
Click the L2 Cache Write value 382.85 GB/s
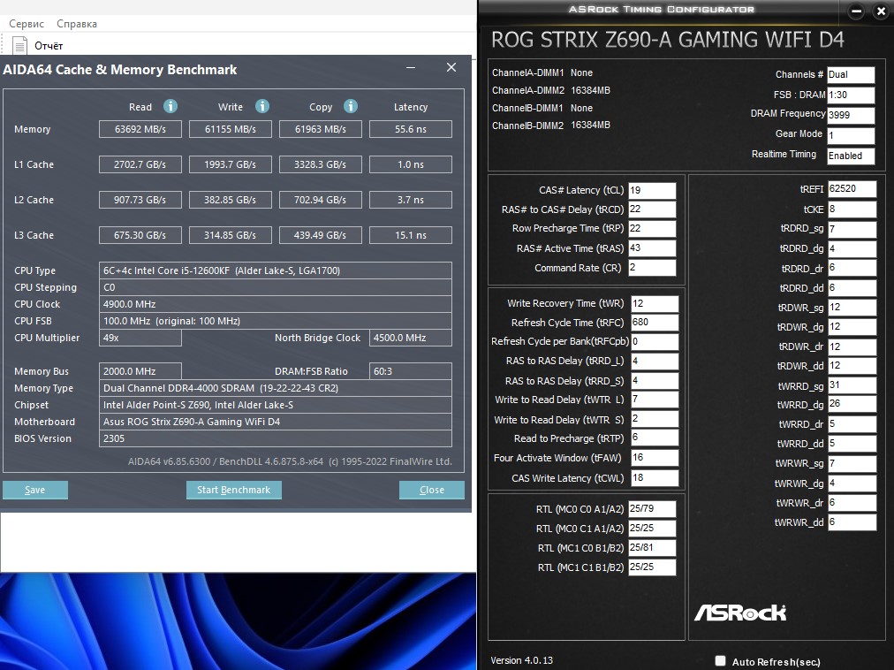[231, 200]
